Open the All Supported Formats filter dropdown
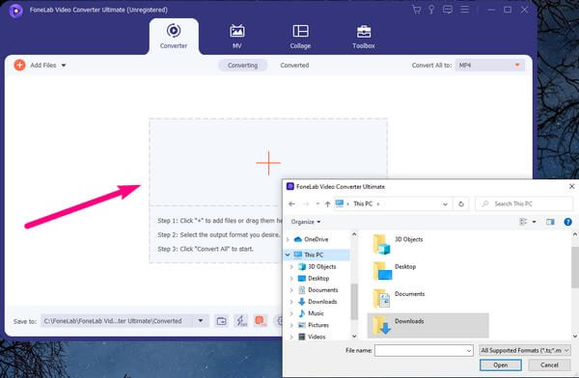 [525, 350]
